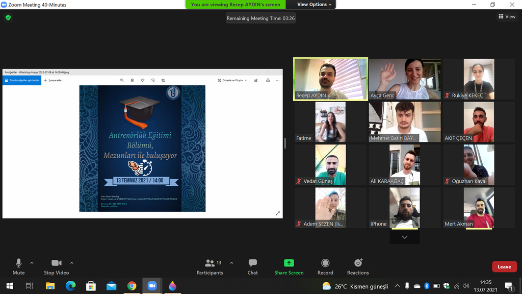The height and width of the screenshot is (294, 522).
Task: Open Düzenle ve Oluştur menu
Action: 232,80
